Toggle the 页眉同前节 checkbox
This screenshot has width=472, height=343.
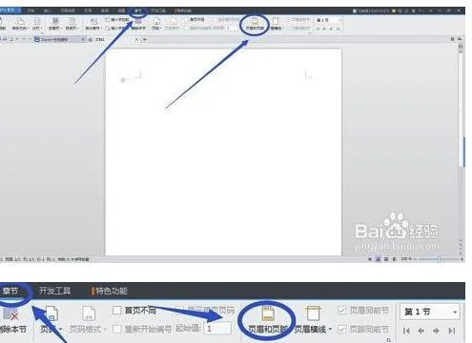point(341,310)
